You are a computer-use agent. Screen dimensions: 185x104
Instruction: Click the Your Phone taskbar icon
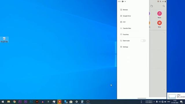(x=66, y=102)
